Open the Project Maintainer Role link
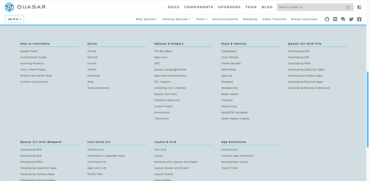 point(36,76)
